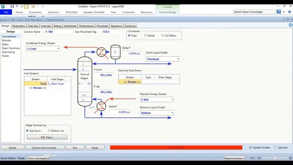The image size is (293, 165).
Task: Select Monitor in Design sidebar
Action: tap(6, 40)
